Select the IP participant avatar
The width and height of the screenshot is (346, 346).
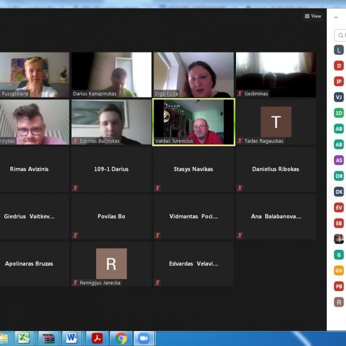[x=339, y=81]
